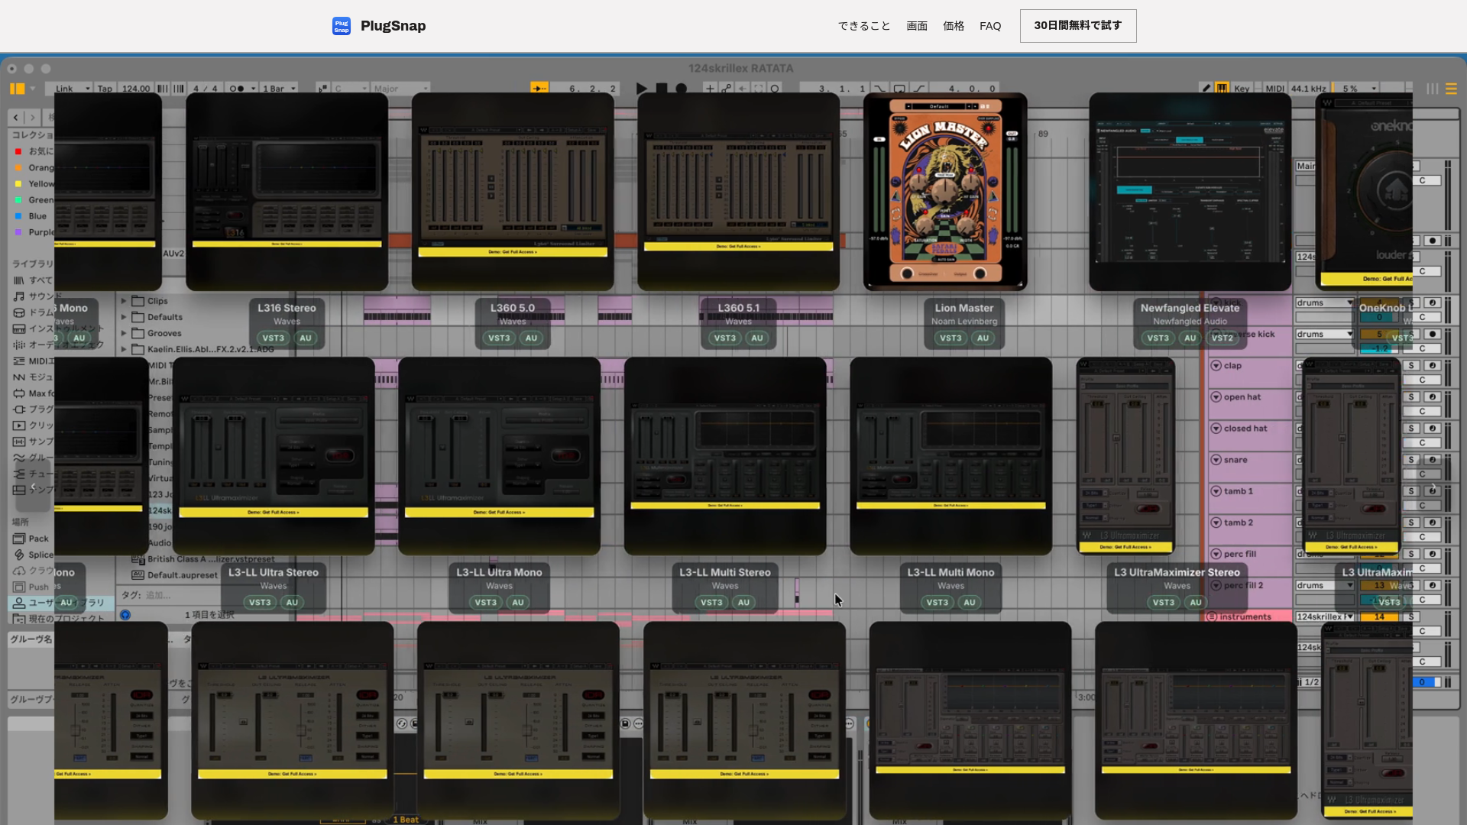Click the Arrangement Record button
Screen dimensions: 1467x825
click(682, 89)
